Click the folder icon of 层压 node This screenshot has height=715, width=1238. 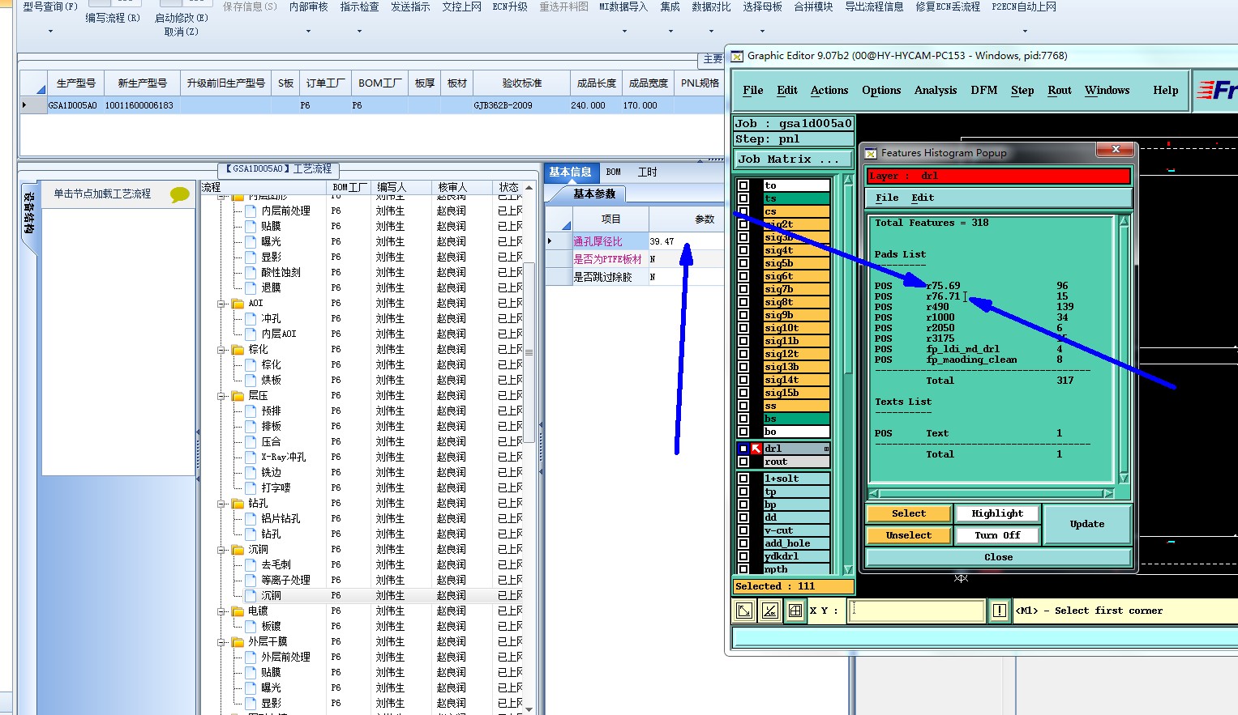coord(238,396)
